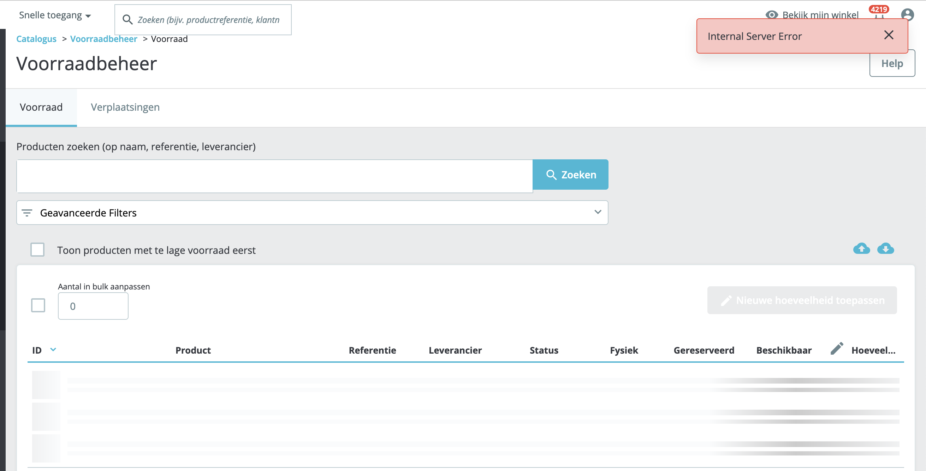Click the Fysiek column header
The image size is (926, 471).
point(624,350)
